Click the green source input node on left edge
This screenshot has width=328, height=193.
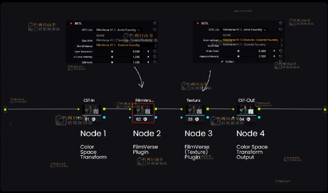[5, 109]
